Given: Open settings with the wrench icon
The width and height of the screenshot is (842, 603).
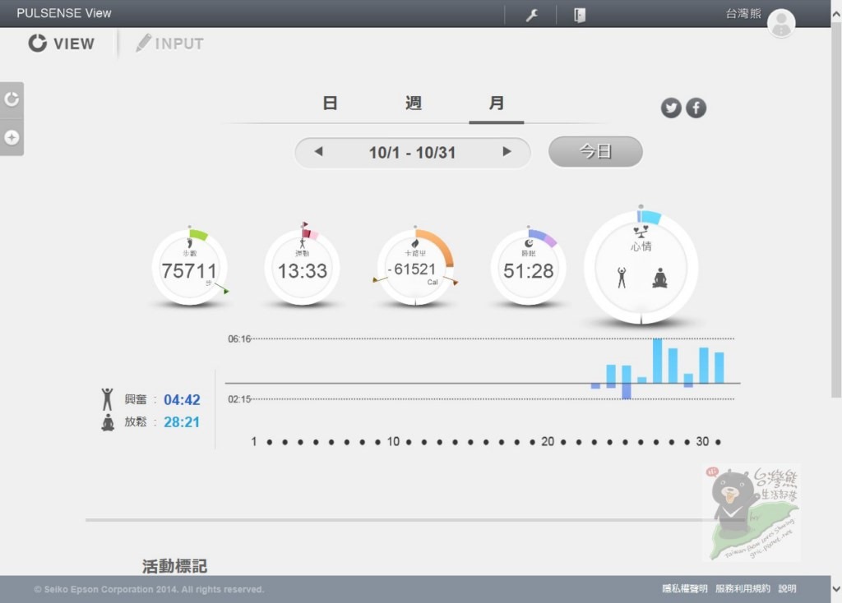Looking at the screenshot, I should point(532,15).
